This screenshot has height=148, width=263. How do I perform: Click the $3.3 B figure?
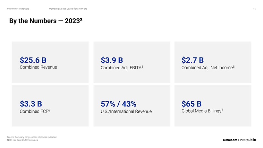[x=31, y=104]
